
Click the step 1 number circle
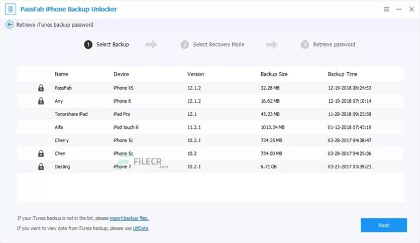88,44
